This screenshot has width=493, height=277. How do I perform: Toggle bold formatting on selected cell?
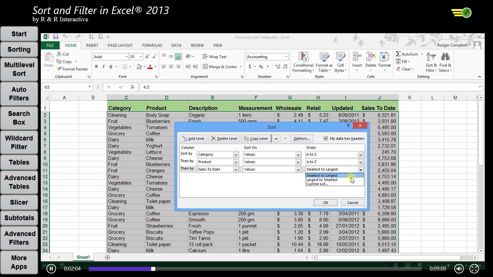click(x=96, y=67)
